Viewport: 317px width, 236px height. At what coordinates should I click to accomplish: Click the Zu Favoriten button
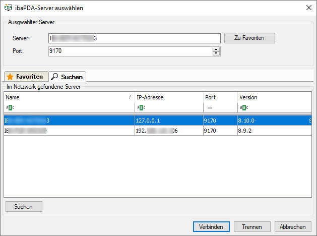pos(249,38)
